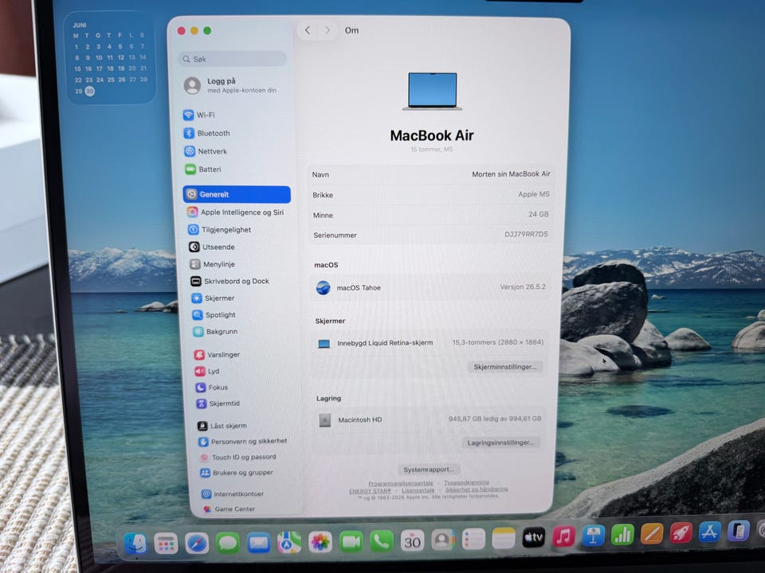This screenshot has height=573, width=765.
Task: Open Bakgrunn settings
Action: click(x=215, y=331)
